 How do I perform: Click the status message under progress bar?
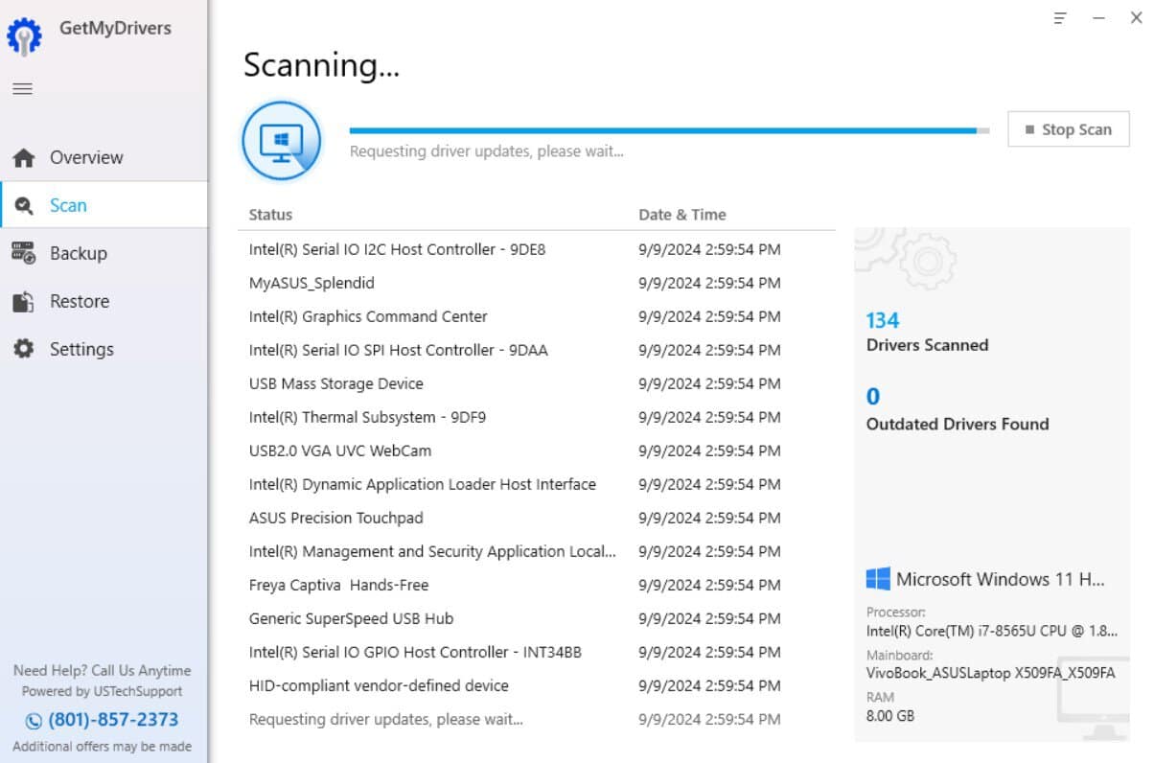click(487, 151)
